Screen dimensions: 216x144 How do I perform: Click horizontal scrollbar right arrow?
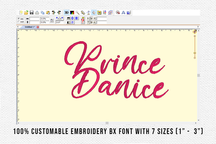[195, 123]
